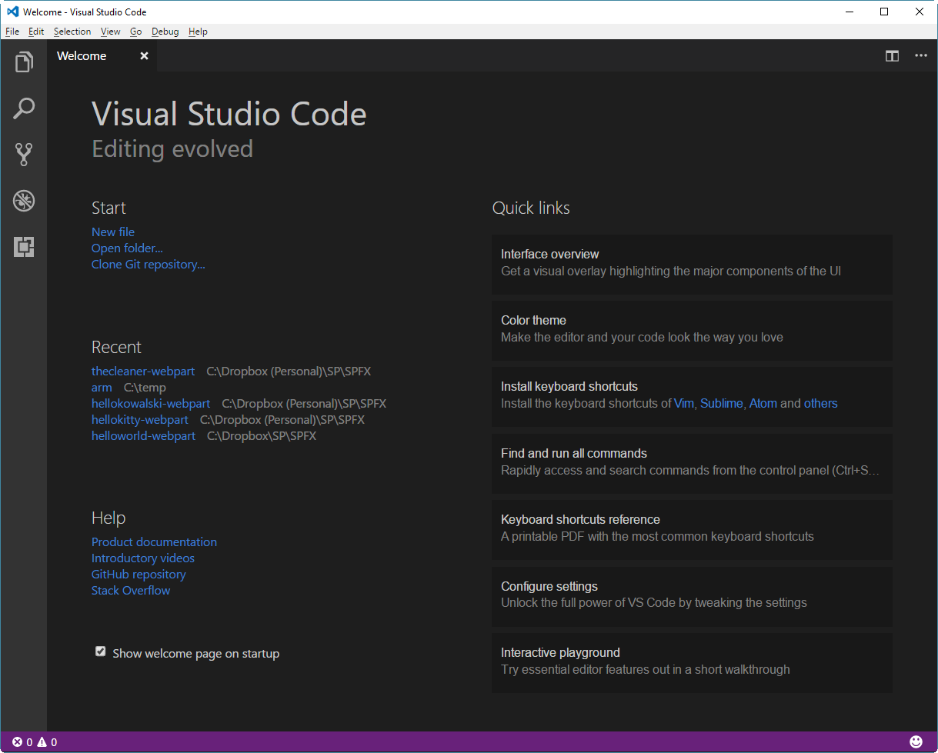Click the New file link
This screenshot has height=753, width=938.
tap(113, 232)
